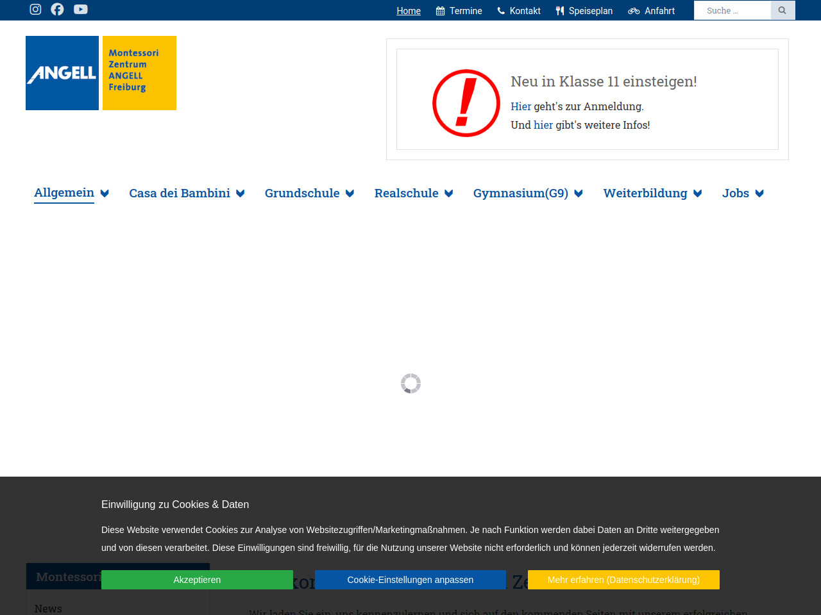Viewport: 821px width, 615px height.
Task: Click the red exclamation mark icon
Action: click(466, 103)
